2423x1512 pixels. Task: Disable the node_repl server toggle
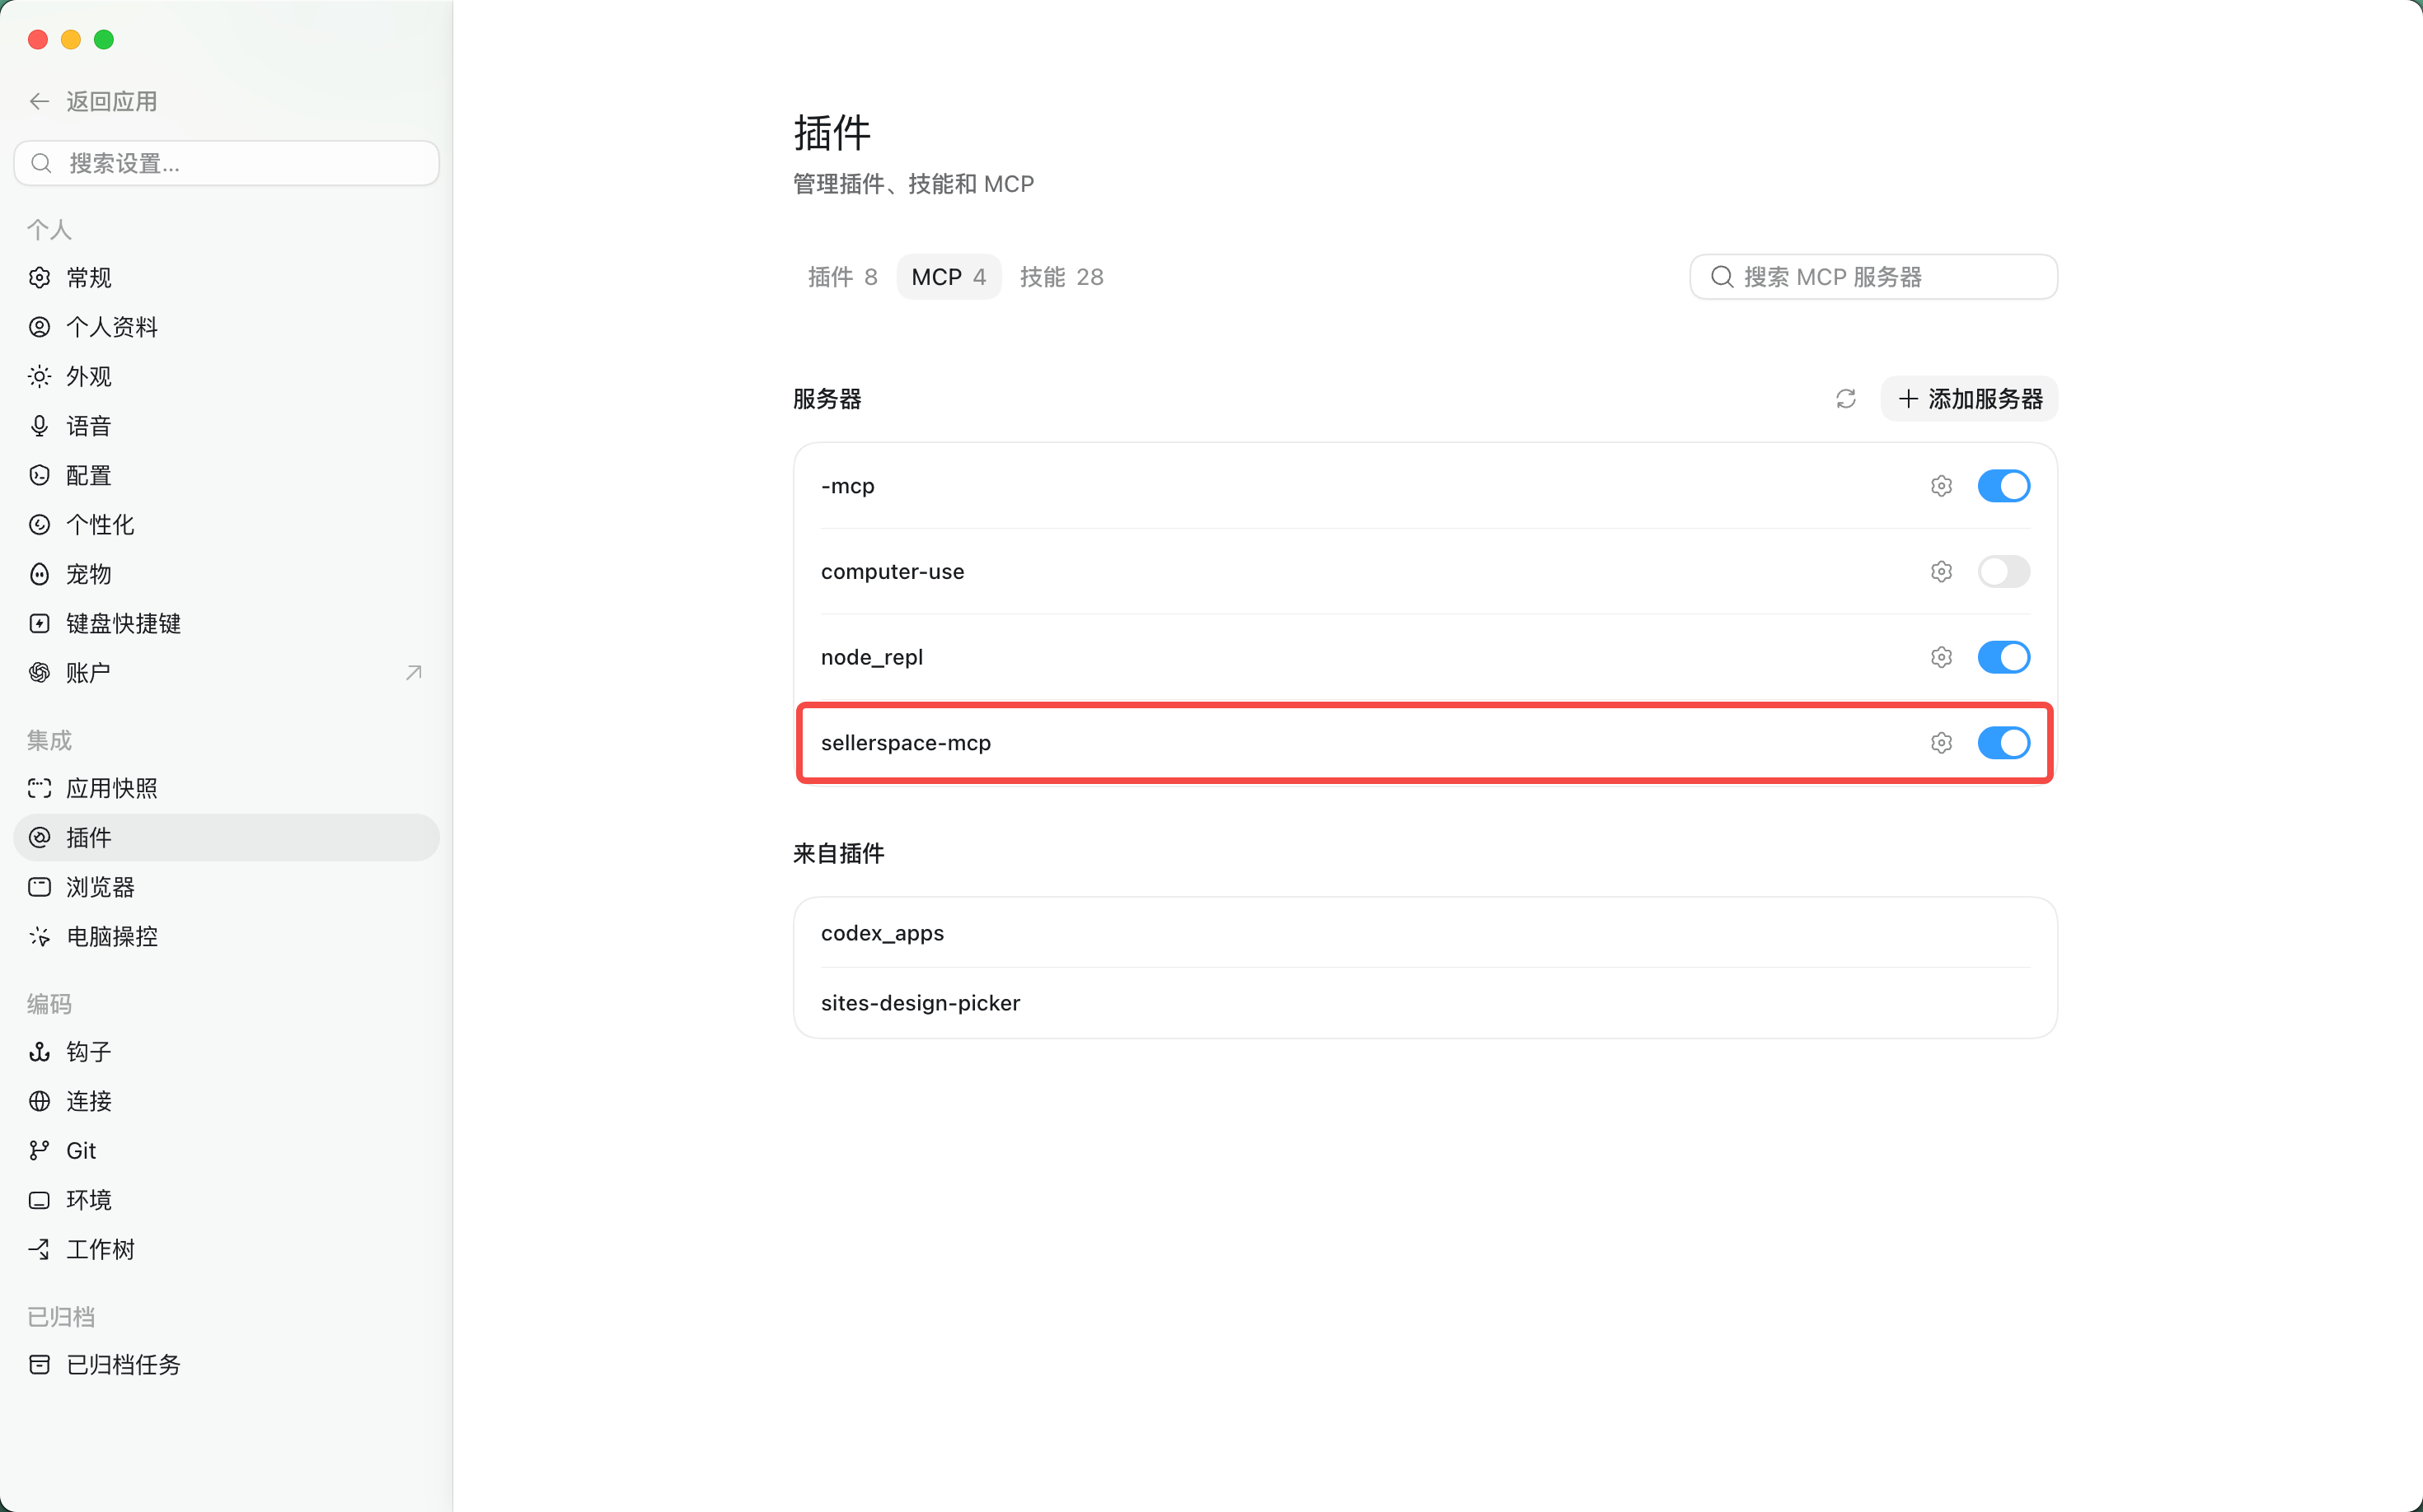tap(2003, 657)
